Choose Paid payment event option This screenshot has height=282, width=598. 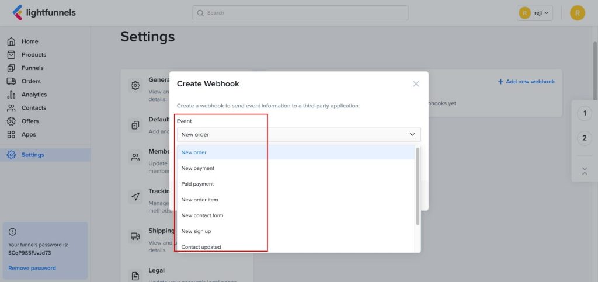295,184
